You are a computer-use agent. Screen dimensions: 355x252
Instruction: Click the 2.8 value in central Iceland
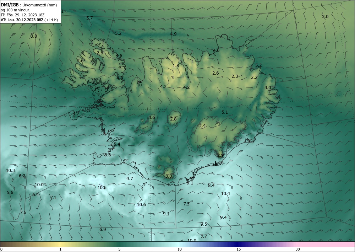point(173,119)
